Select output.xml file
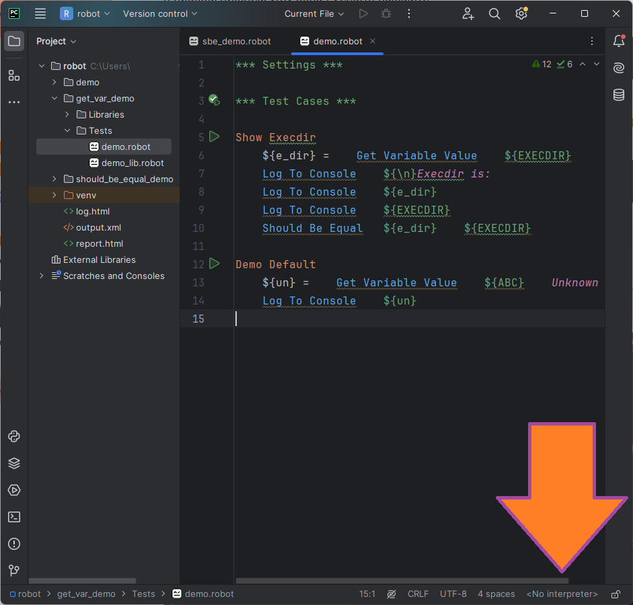 tap(92, 227)
